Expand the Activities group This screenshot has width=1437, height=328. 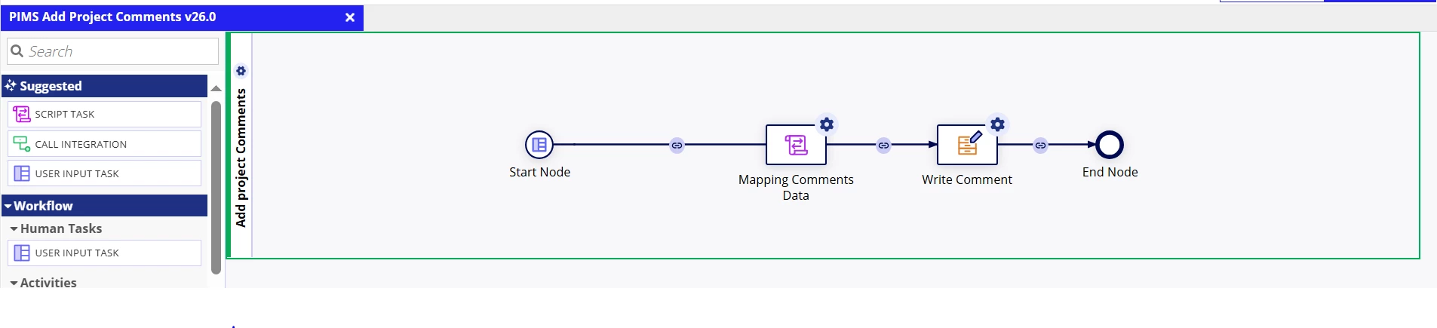[x=44, y=283]
